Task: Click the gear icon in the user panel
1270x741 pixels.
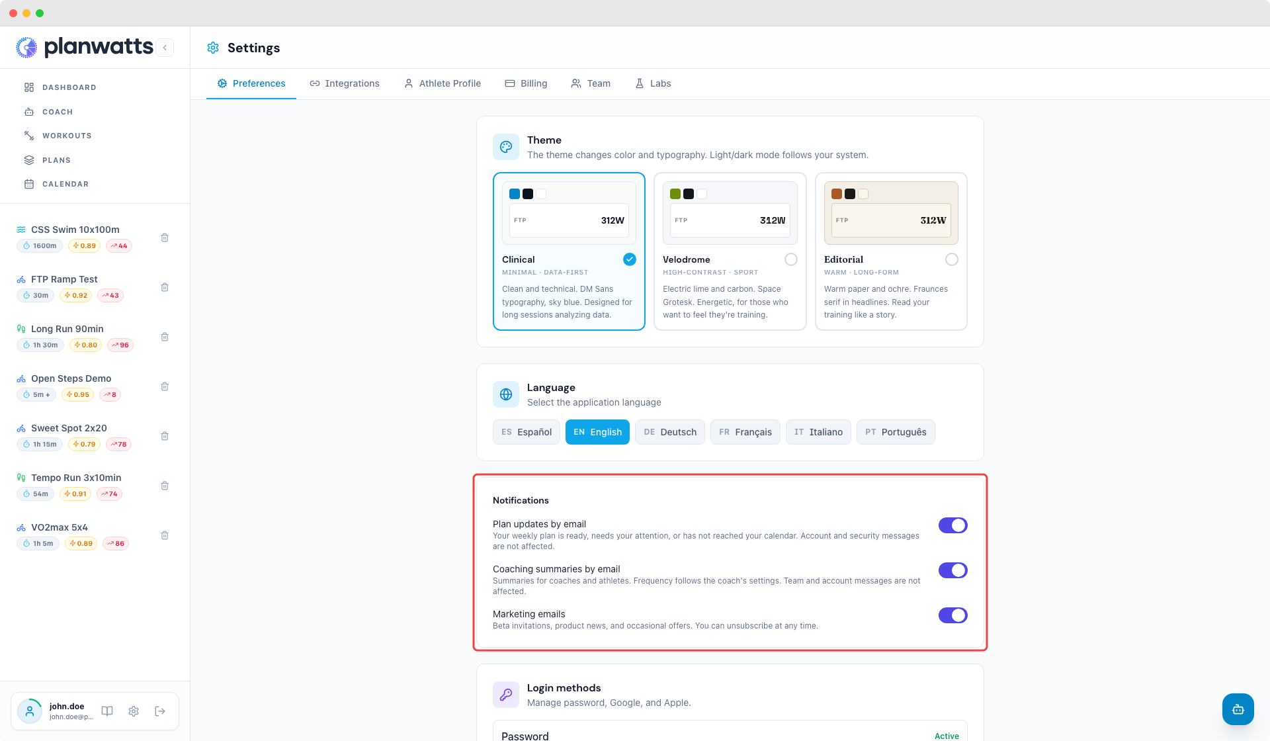Action: point(134,711)
